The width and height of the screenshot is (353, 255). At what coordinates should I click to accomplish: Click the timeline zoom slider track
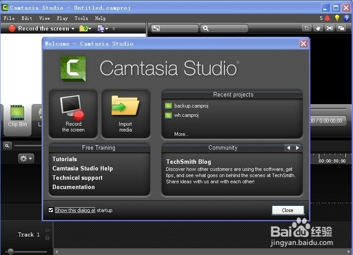click(x=28, y=146)
